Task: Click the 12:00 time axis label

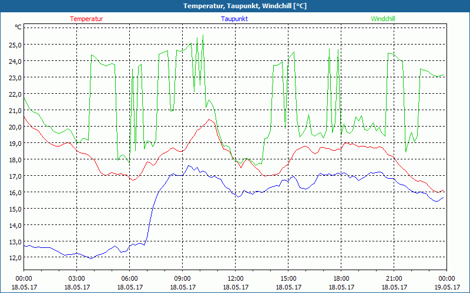Action: (x=236, y=278)
